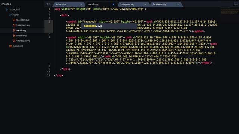Screen dimensions: 239x134
Task: Choose facebook.svg autocomplete suggestion
Action: click(109, 26)
